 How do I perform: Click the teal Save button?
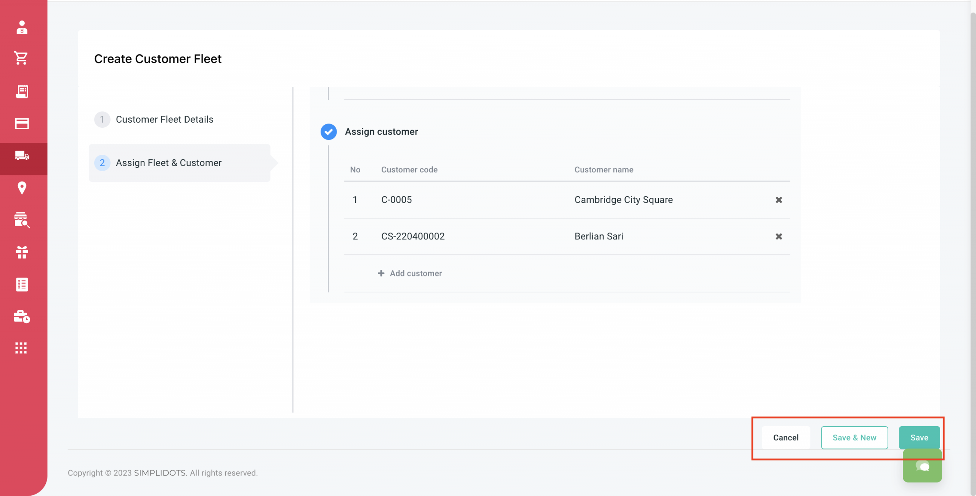click(x=919, y=438)
